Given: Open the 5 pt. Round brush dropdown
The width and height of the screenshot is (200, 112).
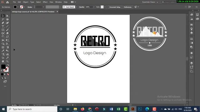Looking at the screenshot, I should (x=77, y=7).
